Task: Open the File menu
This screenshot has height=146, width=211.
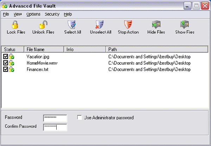Action: click(6, 14)
